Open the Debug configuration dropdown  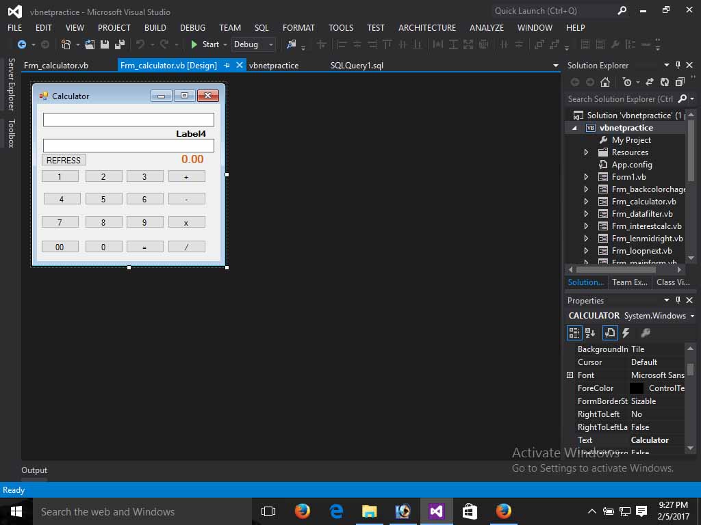(x=270, y=44)
